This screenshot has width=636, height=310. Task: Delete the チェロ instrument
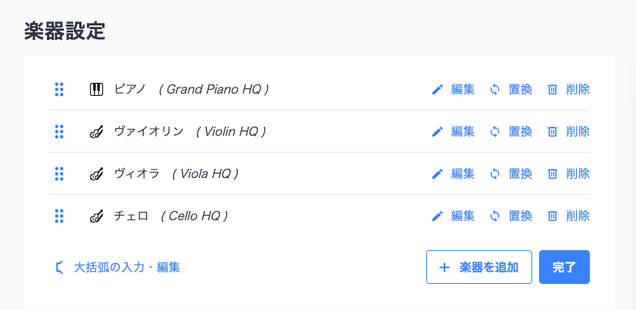tap(568, 216)
